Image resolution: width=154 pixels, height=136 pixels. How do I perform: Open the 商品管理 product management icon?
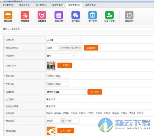click(x=25, y=15)
